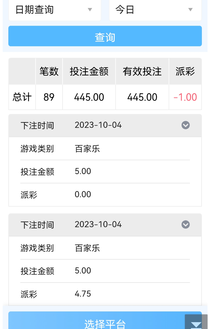Collapse the second bet record chevron icon
This screenshot has width=212, height=329.
click(x=185, y=224)
